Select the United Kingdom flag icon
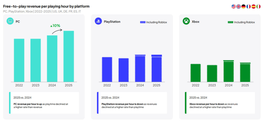264x121 pixels. coord(239,7)
